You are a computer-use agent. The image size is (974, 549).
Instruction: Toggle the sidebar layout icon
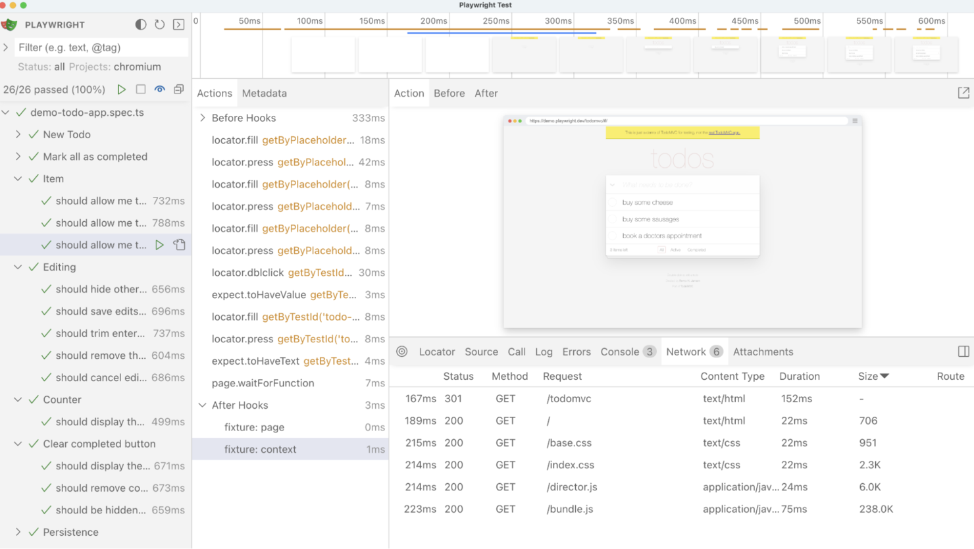tap(963, 352)
